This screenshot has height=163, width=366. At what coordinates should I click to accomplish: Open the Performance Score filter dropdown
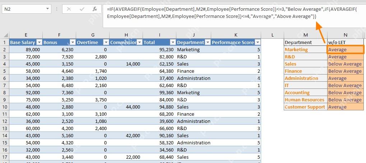tap(258, 42)
